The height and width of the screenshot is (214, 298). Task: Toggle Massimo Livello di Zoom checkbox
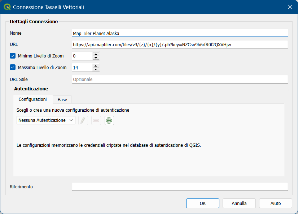point(13,67)
